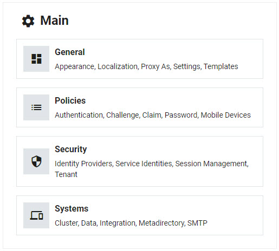Open the General section title
This screenshot has width=279, height=251.
(70, 52)
